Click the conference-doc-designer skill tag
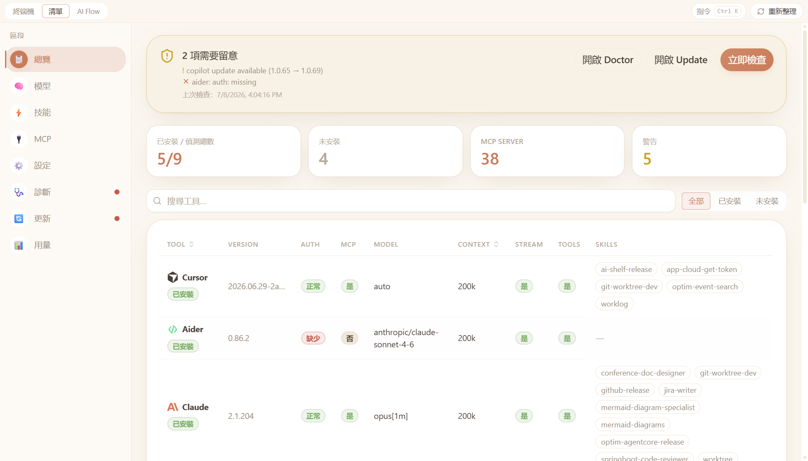 click(643, 373)
